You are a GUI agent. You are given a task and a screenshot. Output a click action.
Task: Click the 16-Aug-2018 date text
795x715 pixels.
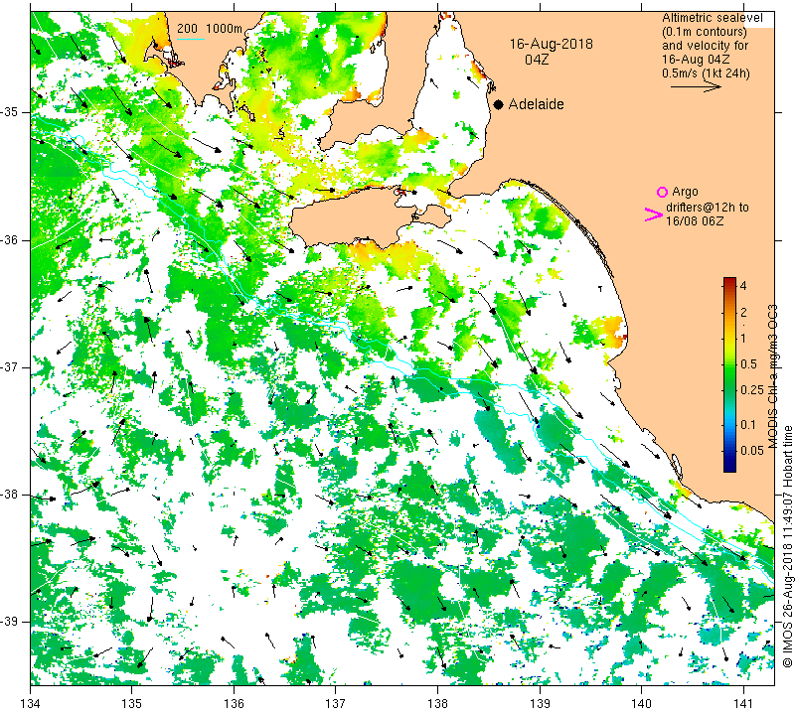point(552,44)
